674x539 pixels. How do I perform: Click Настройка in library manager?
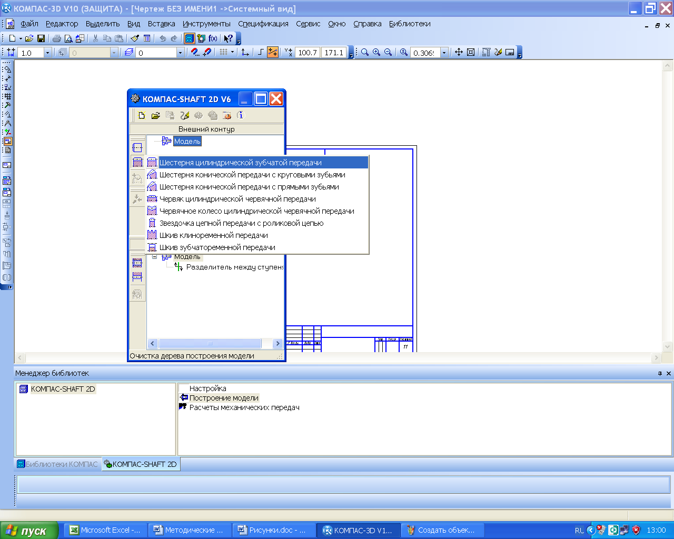pos(208,388)
